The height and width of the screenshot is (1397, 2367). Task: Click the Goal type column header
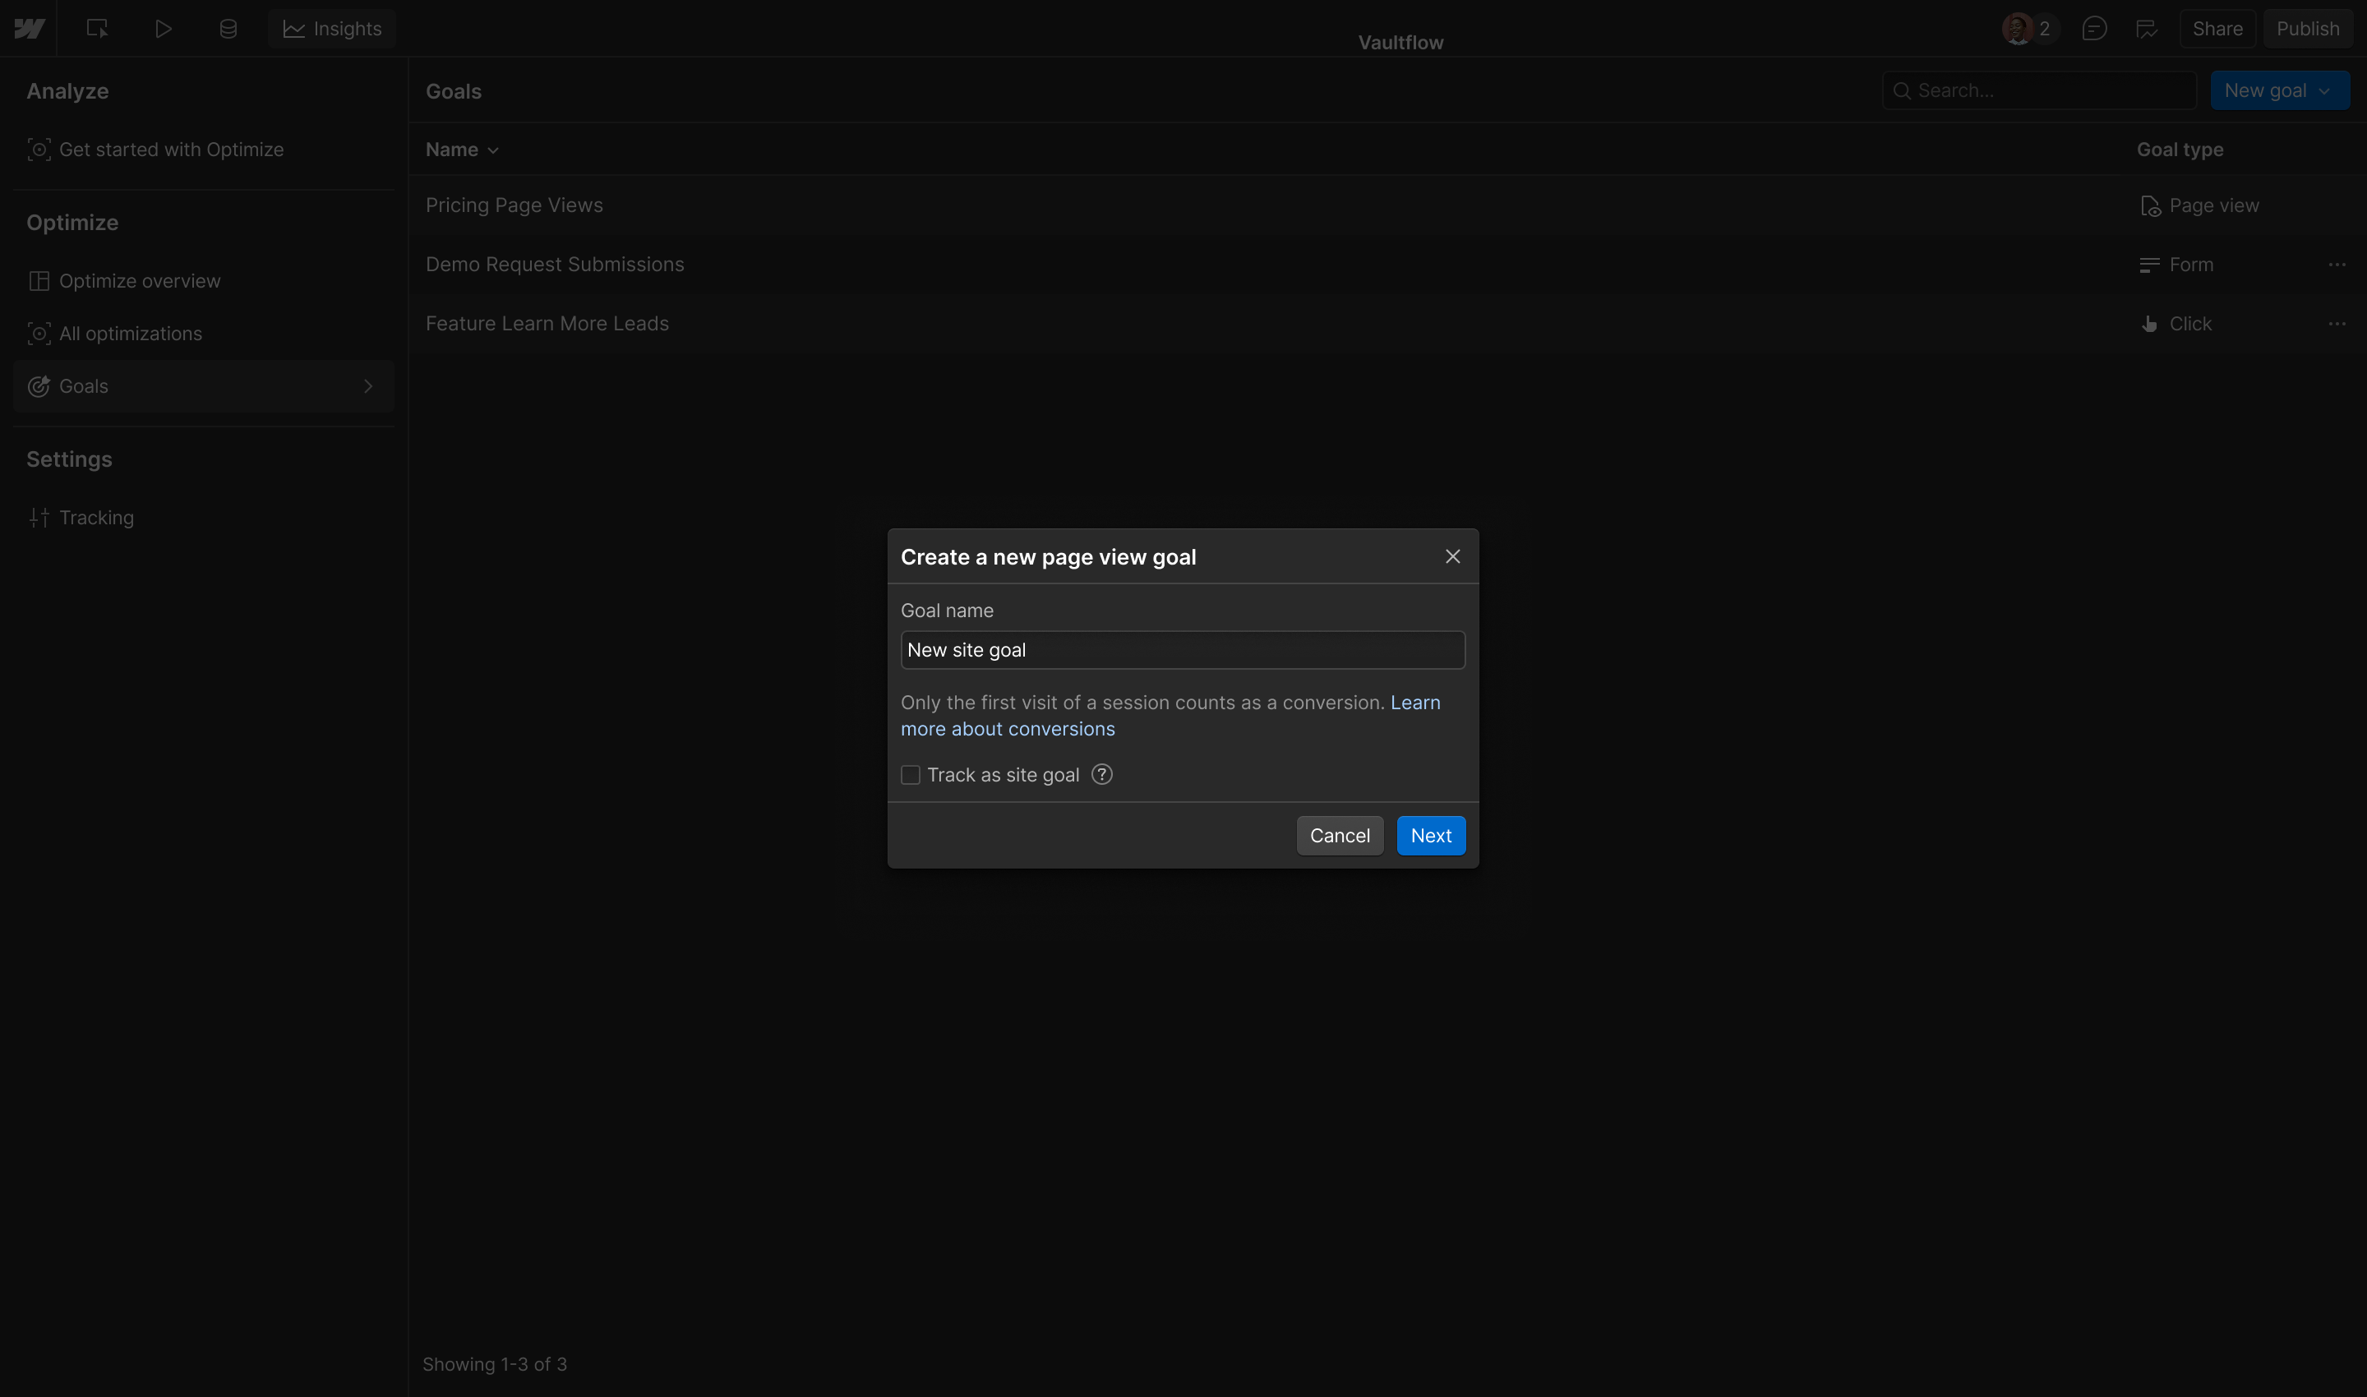point(2180,150)
